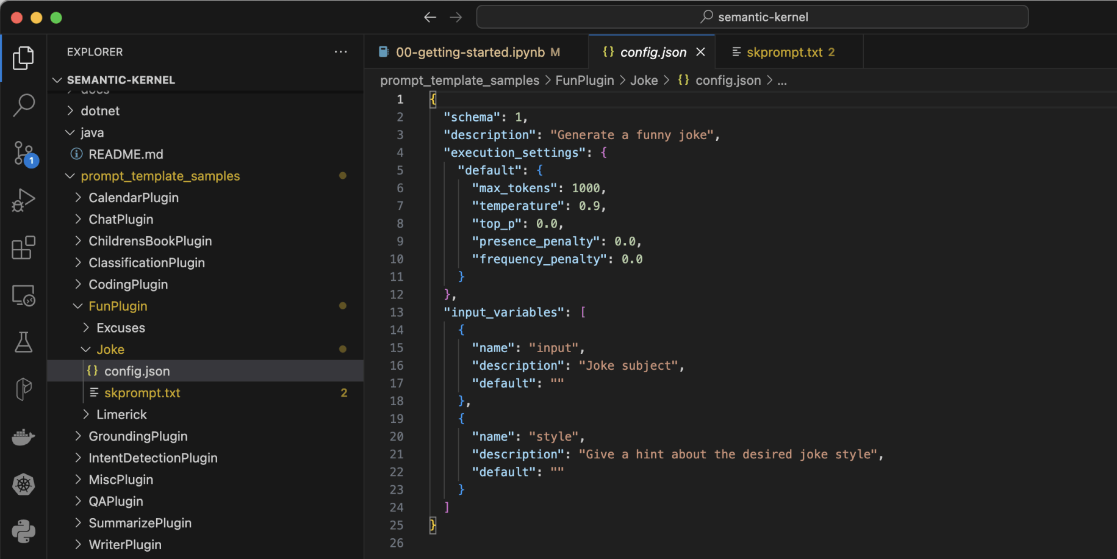Open the Testing flask view
Image resolution: width=1117 pixels, height=559 pixels.
click(x=23, y=342)
